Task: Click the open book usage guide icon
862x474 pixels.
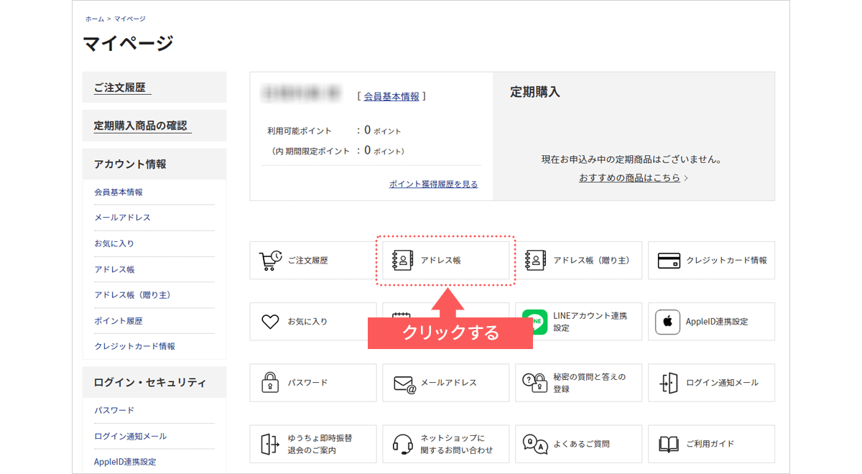Action: click(x=669, y=445)
